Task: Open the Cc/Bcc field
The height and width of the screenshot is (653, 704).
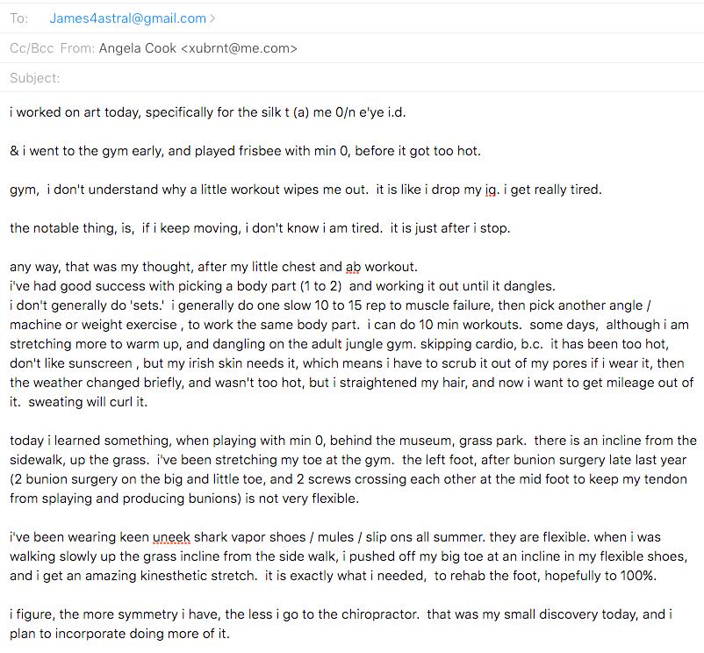Action: click(x=32, y=48)
